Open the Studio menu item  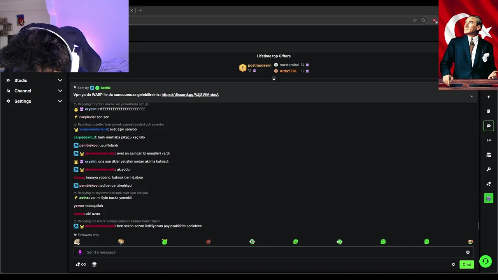tap(21, 80)
